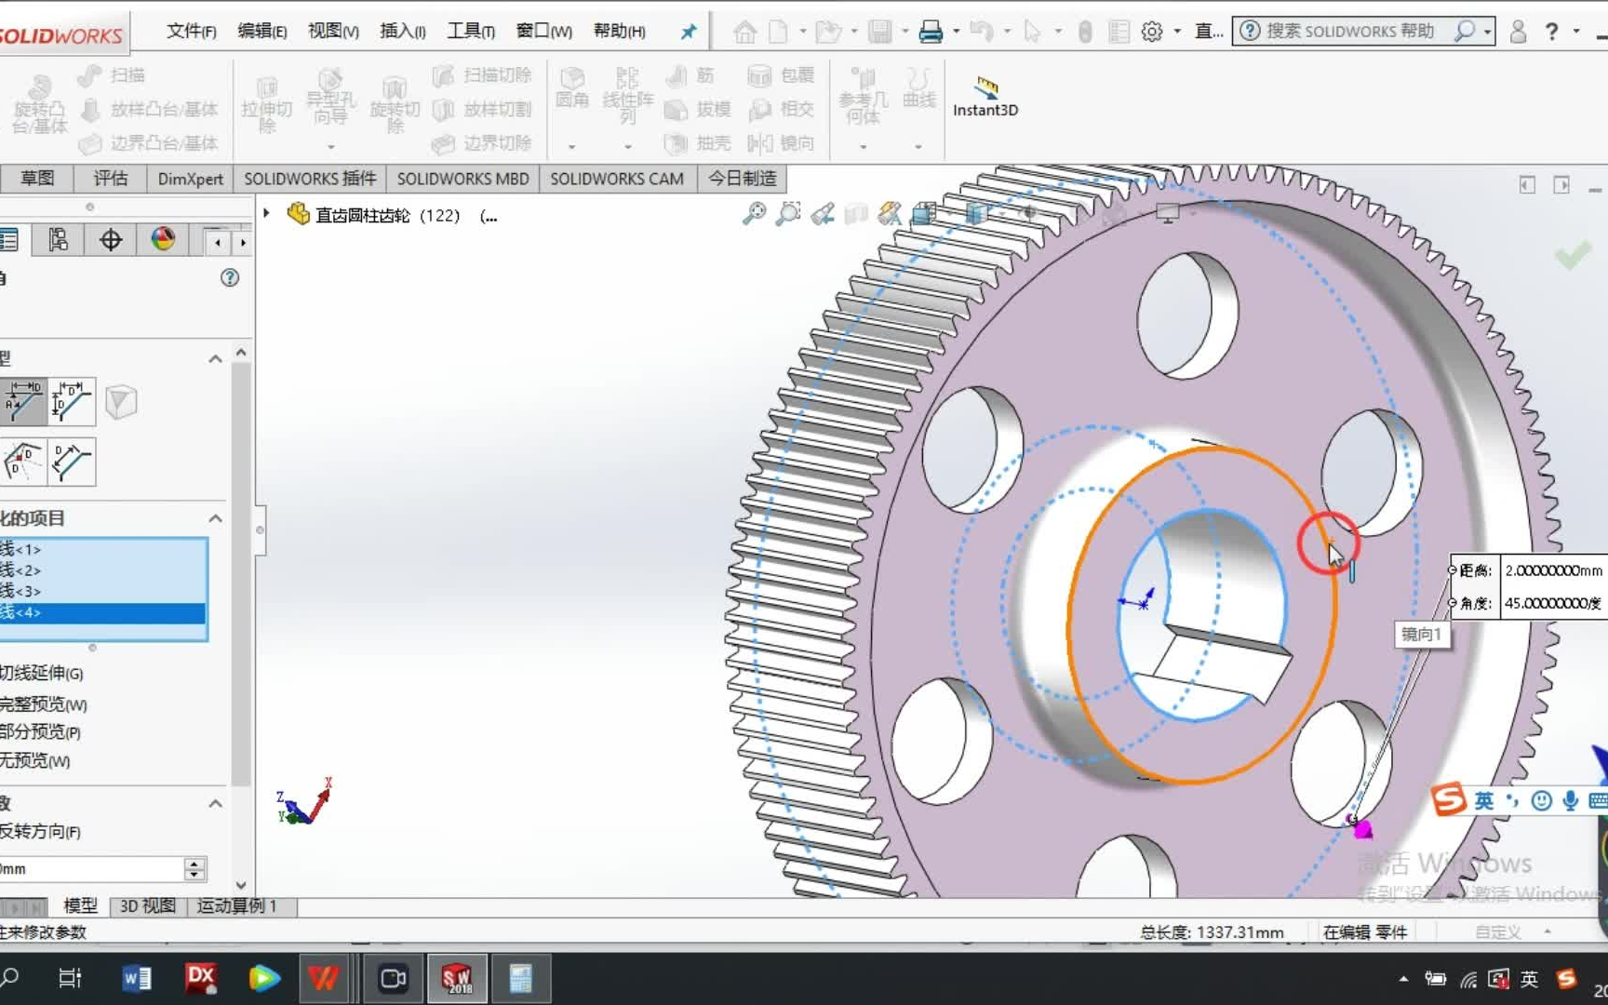Open the 插入(I) menu

click(x=401, y=30)
